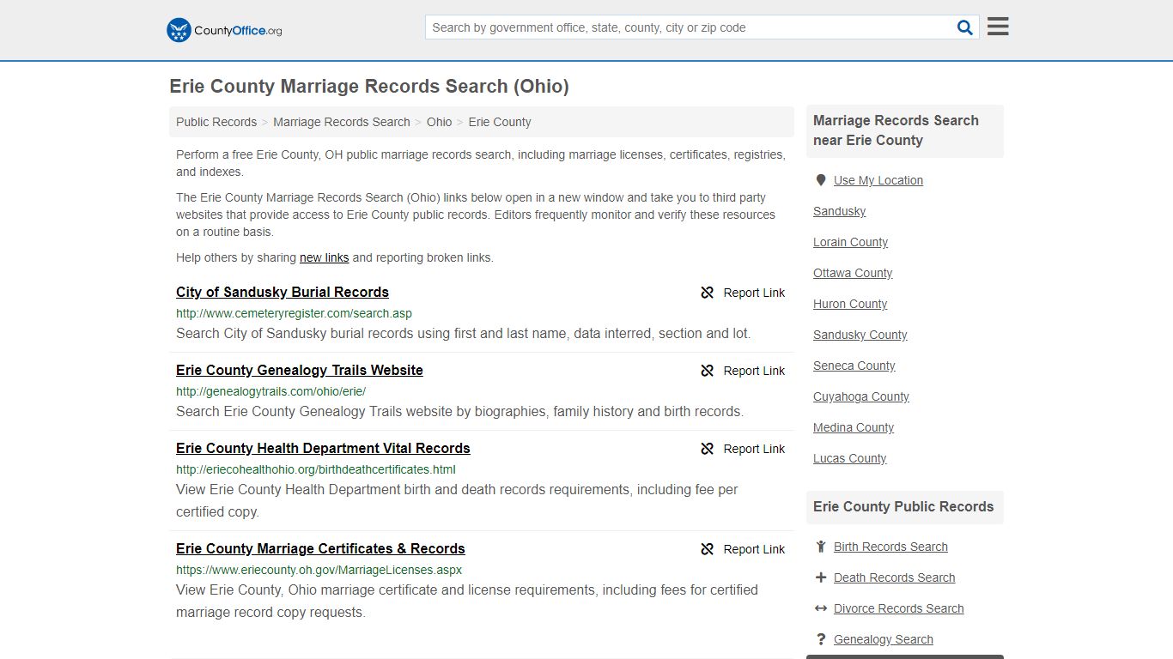Open the new links sharing page
The width and height of the screenshot is (1173, 659).
[324, 257]
